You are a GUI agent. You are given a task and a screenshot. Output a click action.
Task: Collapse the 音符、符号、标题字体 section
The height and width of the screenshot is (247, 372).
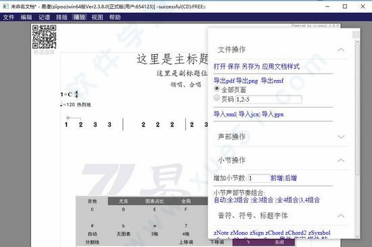341,216
